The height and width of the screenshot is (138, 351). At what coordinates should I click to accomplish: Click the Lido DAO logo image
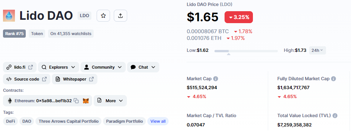coord(9,16)
